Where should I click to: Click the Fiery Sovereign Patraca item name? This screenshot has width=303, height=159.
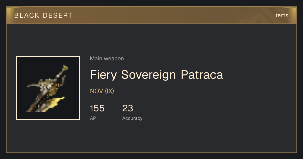[x=157, y=75]
